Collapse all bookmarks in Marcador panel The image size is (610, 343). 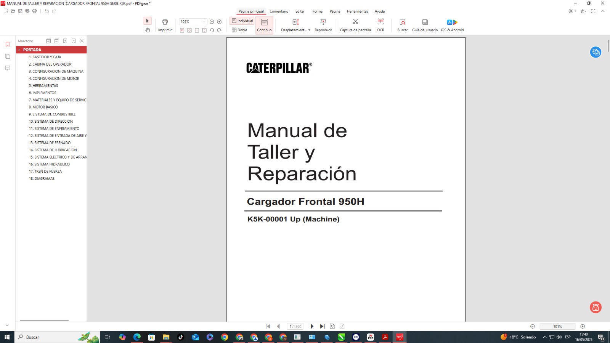[56, 41]
